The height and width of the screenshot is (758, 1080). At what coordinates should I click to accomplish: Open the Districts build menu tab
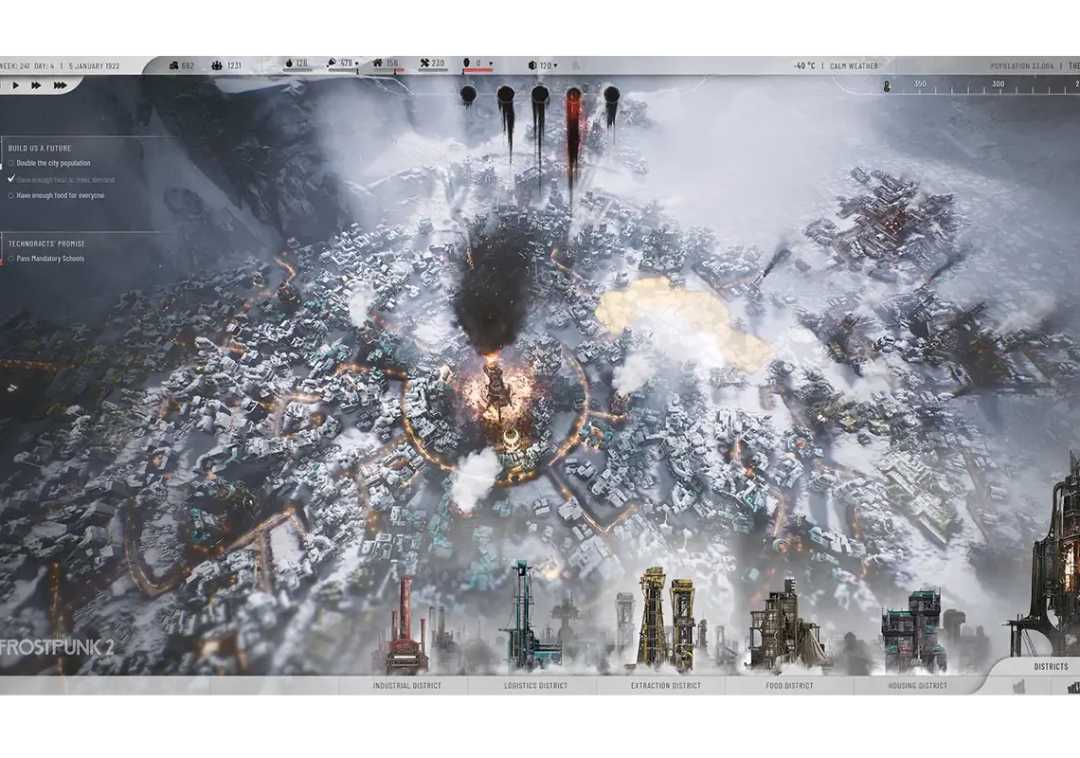[1051, 666]
